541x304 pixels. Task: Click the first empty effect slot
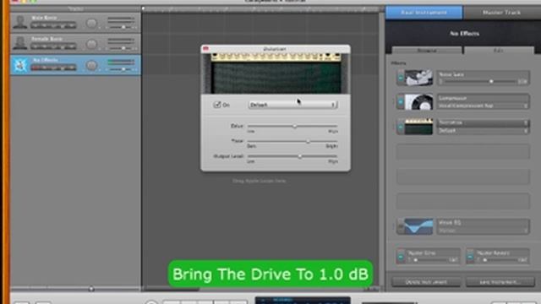tap(463, 152)
